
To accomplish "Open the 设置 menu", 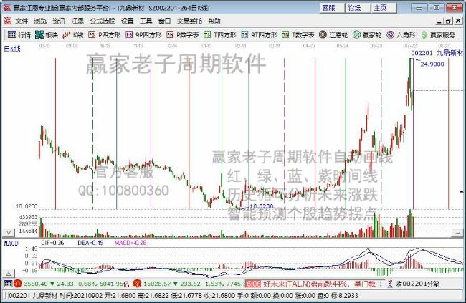I will (127, 21).
